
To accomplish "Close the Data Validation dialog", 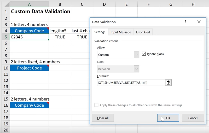I will [199, 22].
